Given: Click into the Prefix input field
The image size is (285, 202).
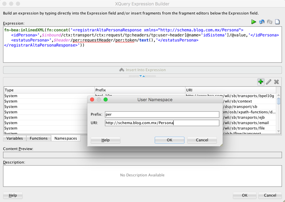Looking at the screenshot, I should point(162,114).
